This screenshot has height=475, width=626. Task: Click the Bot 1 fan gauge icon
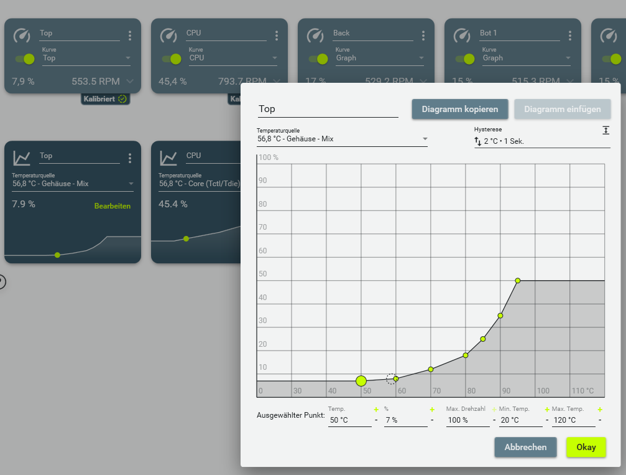click(x=462, y=35)
